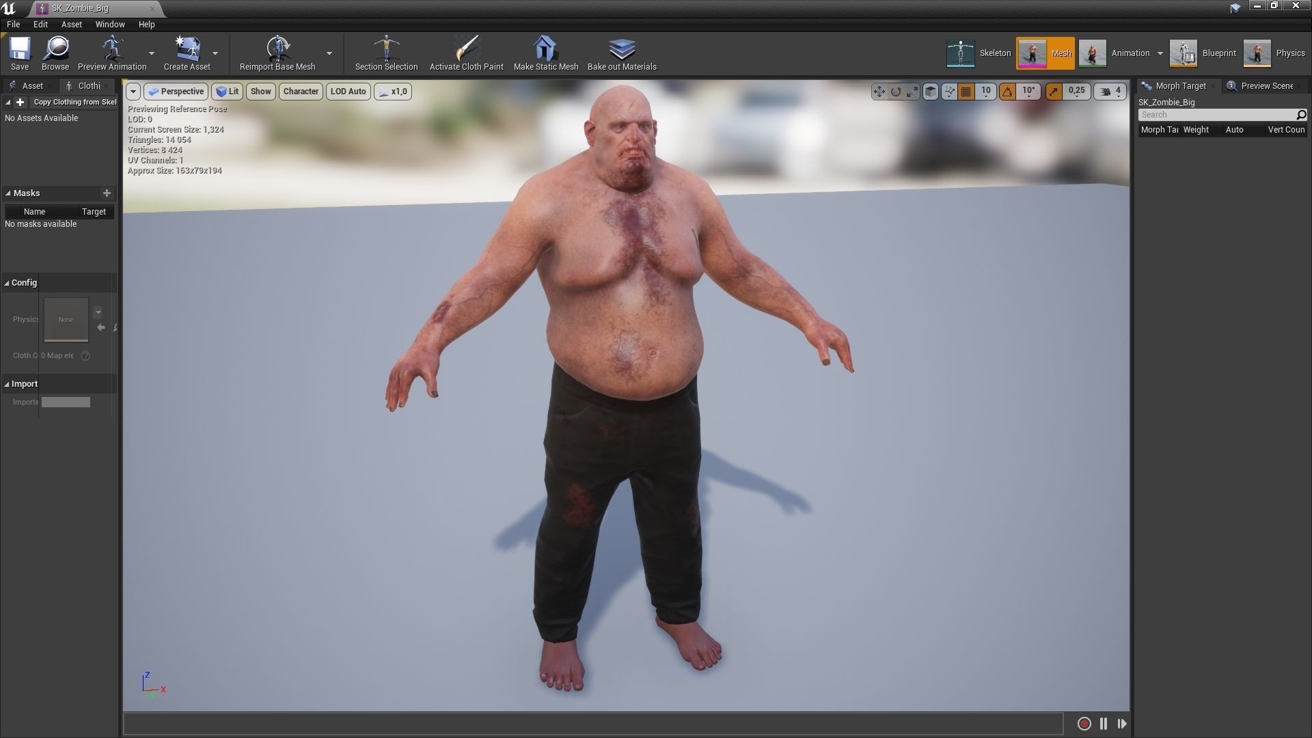Save the SK_Zombie_Big asset
The width and height of the screenshot is (1312, 738).
click(x=20, y=53)
